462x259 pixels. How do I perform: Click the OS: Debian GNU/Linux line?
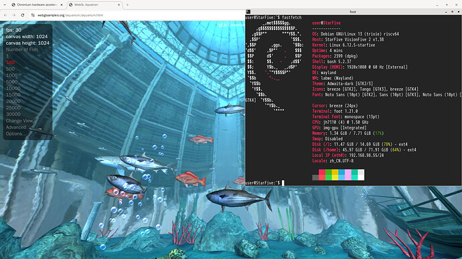pyautogui.click(x=356, y=34)
